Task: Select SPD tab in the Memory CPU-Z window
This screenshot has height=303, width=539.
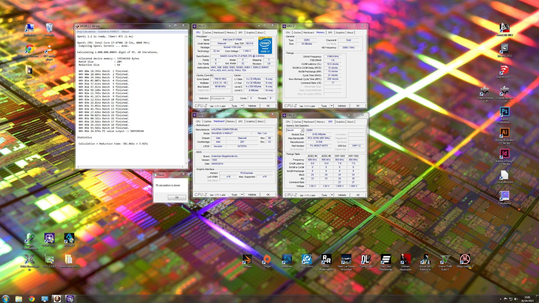Action: pyautogui.click(x=330, y=33)
